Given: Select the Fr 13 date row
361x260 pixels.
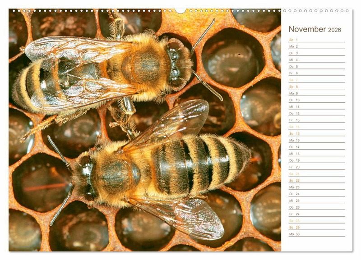Looking at the screenshot, I should 316,120.
